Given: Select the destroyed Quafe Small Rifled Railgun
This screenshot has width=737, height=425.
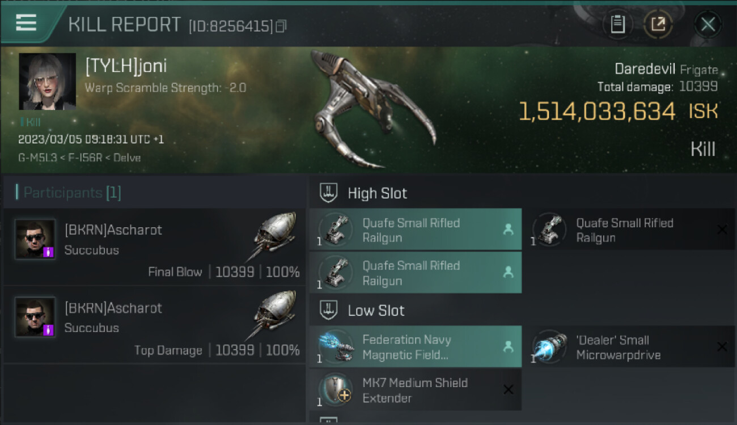Looking at the screenshot, I should [629, 229].
